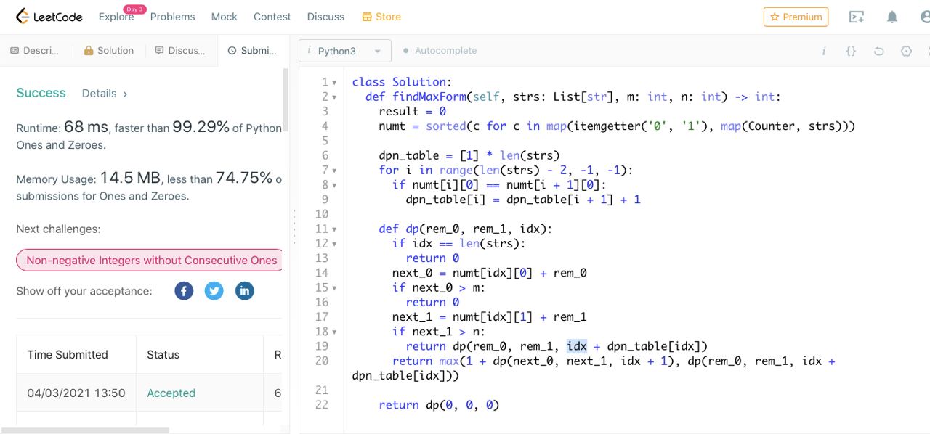Open the code snippets braces icon
Screen dimensions: 930x434
[851, 51]
